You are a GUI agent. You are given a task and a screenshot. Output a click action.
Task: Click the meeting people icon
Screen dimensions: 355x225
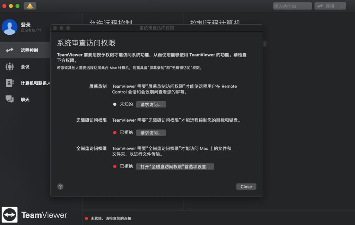coord(9,67)
